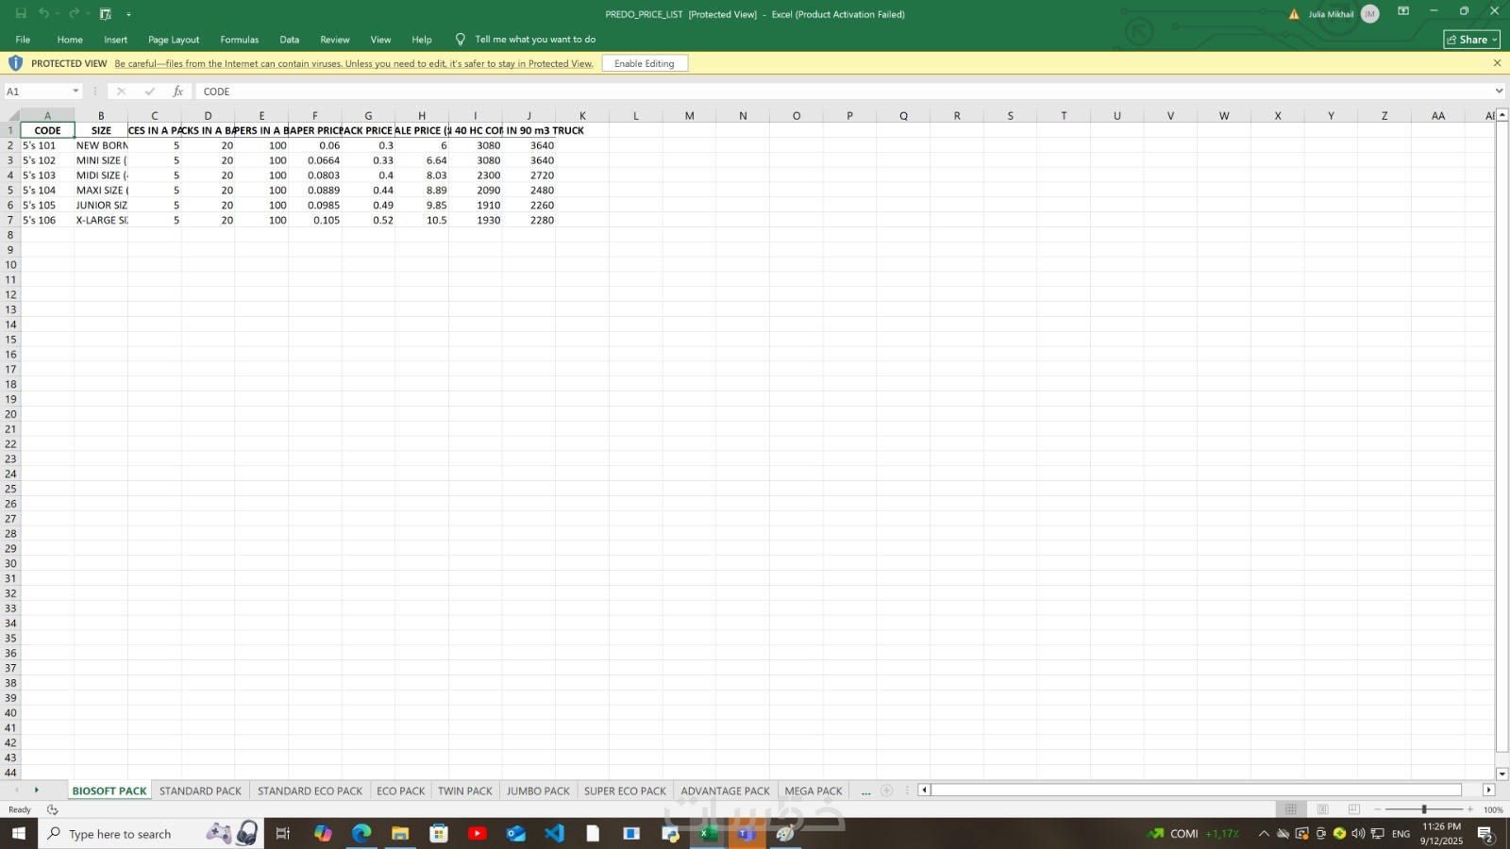This screenshot has width=1510, height=849.
Task: Switch to Page Layout view in status bar
Action: coord(1323,809)
